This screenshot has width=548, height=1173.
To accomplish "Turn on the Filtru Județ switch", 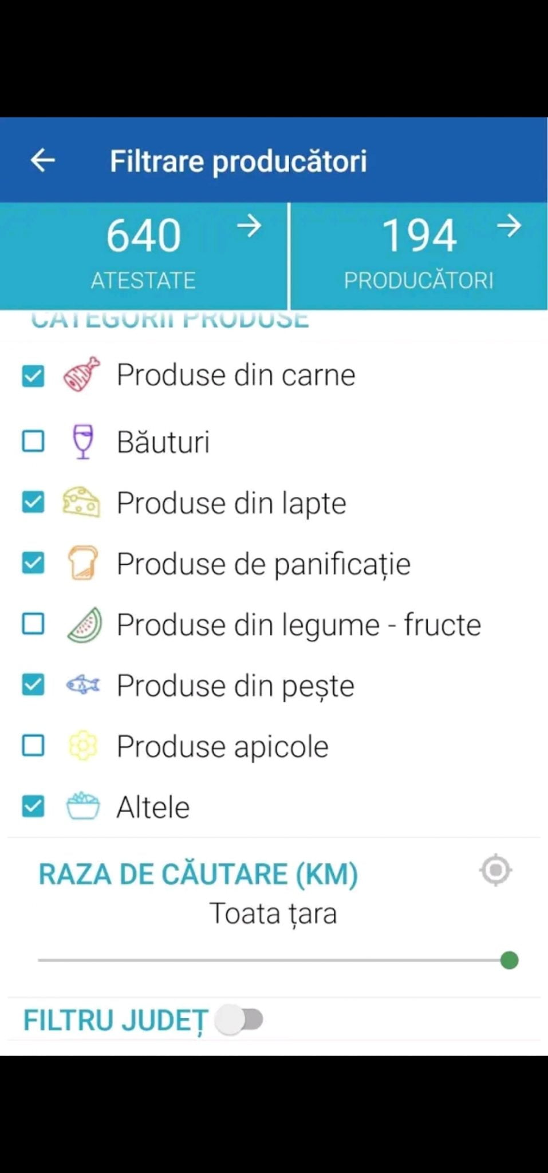I will [x=239, y=1020].
